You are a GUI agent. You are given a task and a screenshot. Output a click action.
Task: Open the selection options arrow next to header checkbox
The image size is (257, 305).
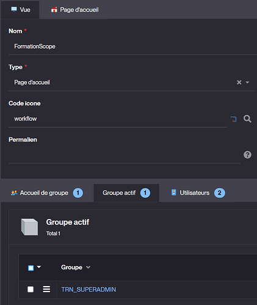(x=39, y=267)
